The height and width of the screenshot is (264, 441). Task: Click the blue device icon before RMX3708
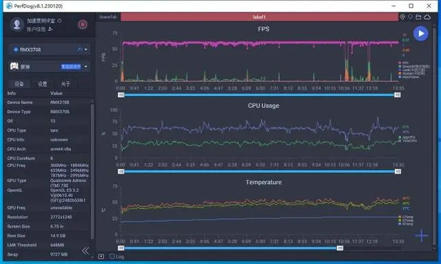pos(16,50)
